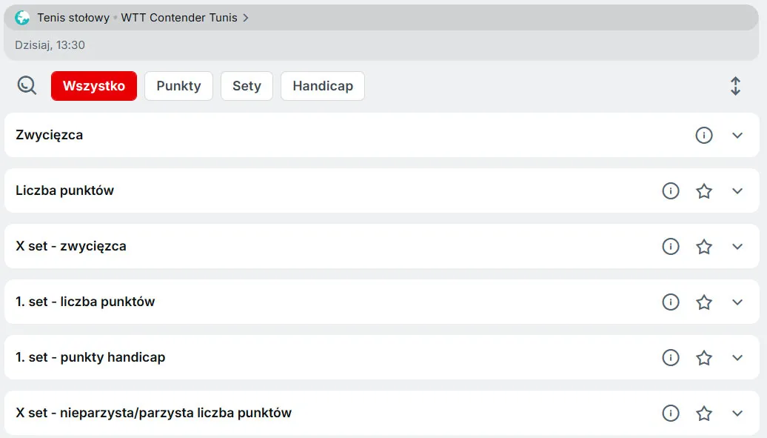Star the X set - zwycięzca market

click(704, 246)
